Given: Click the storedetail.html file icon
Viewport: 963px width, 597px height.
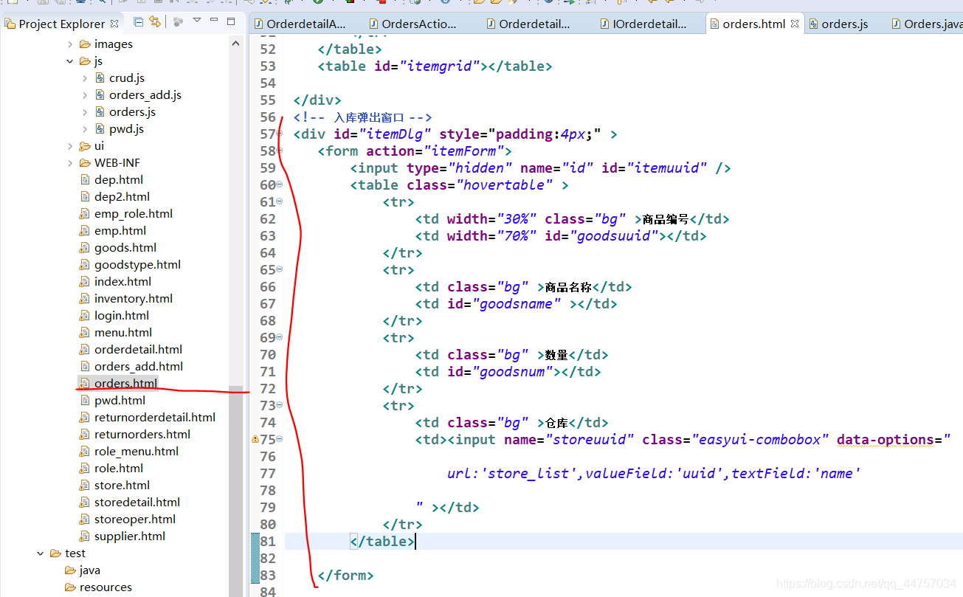Looking at the screenshot, I should 85,503.
